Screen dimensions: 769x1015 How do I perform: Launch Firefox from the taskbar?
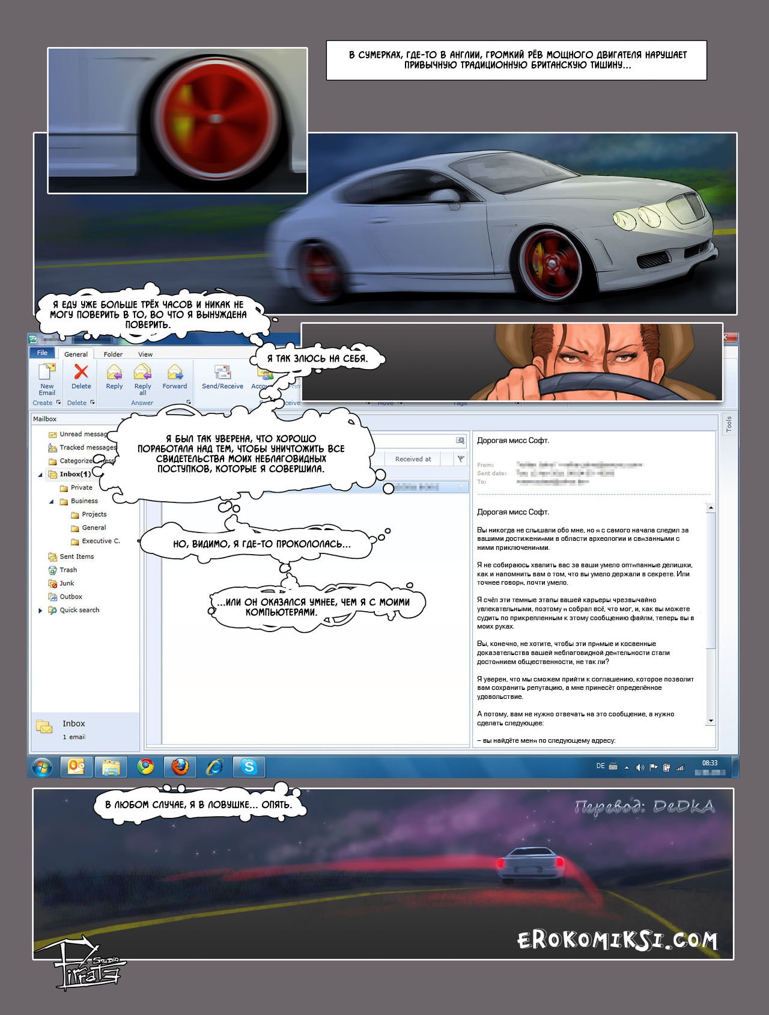coord(180,767)
